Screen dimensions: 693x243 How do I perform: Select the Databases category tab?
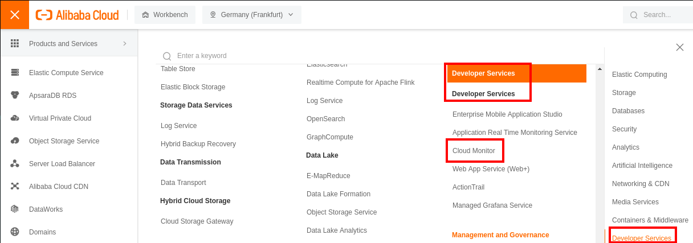(628, 111)
